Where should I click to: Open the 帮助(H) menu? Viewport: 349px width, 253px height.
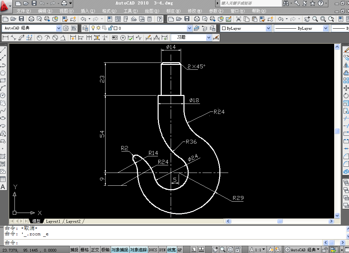[x=259, y=11]
